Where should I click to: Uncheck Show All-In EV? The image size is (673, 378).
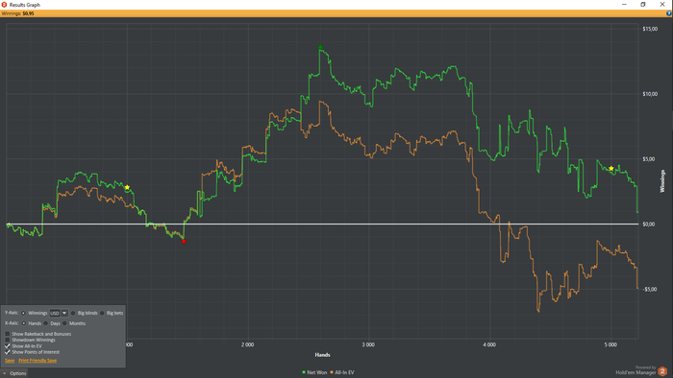coord(8,346)
